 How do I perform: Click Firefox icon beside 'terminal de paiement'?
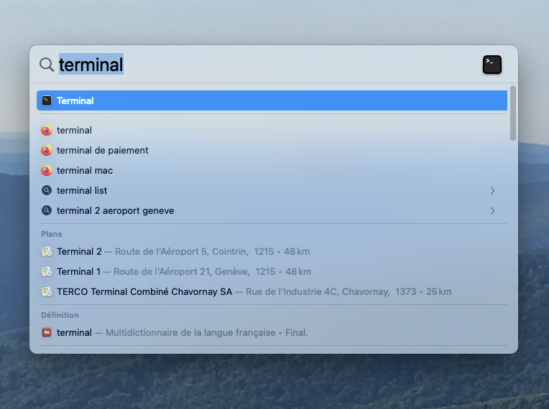(x=47, y=151)
